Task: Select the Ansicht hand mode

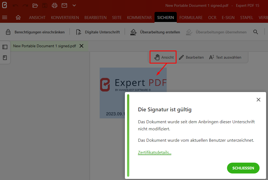Action: tap(164, 57)
